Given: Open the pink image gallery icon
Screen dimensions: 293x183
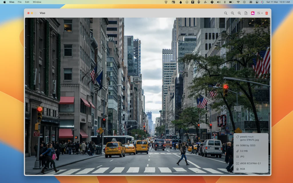Looking at the screenshot, I should [x=253, y=13].
